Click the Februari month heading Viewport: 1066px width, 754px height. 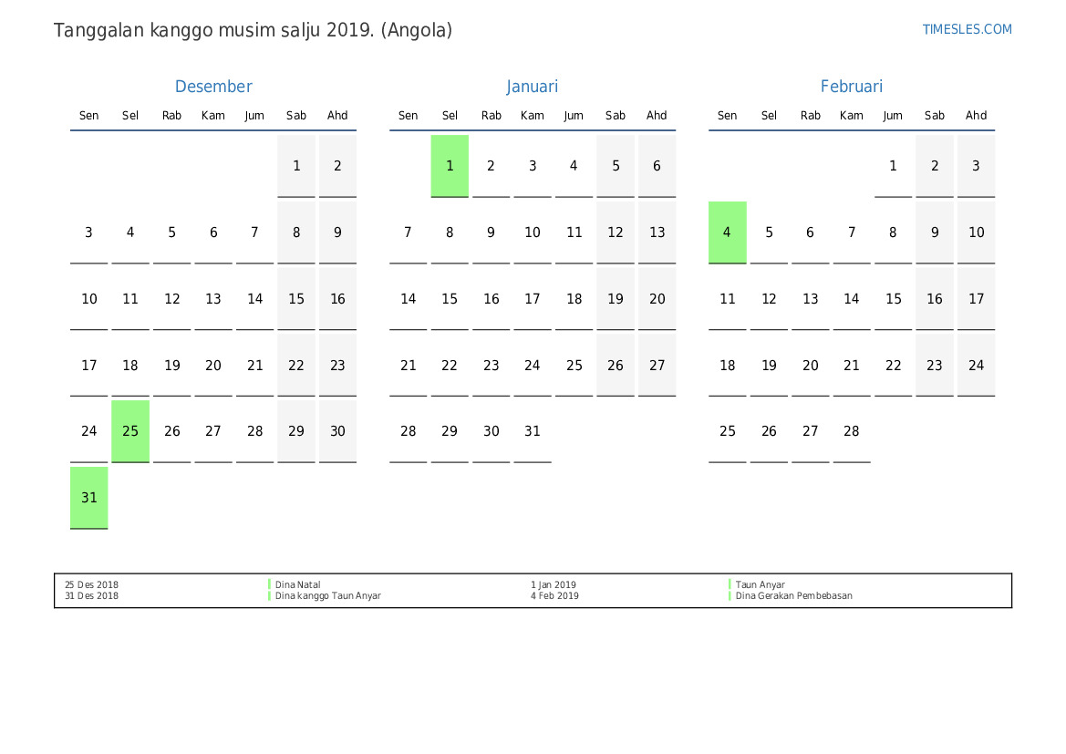click(x=851, y=87)
